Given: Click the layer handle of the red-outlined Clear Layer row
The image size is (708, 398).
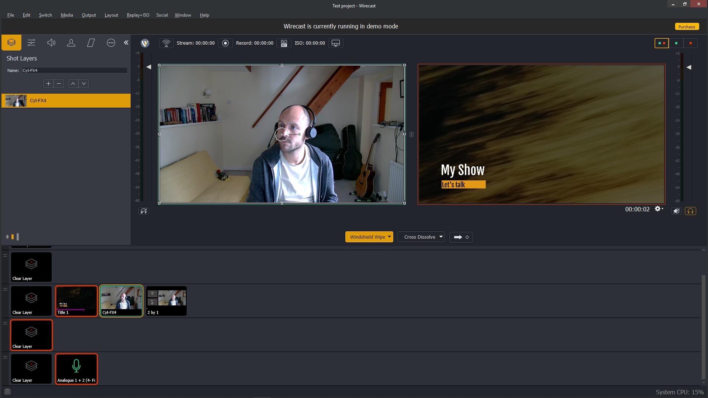Looking at the screenshot, I should tap(5, 323).
